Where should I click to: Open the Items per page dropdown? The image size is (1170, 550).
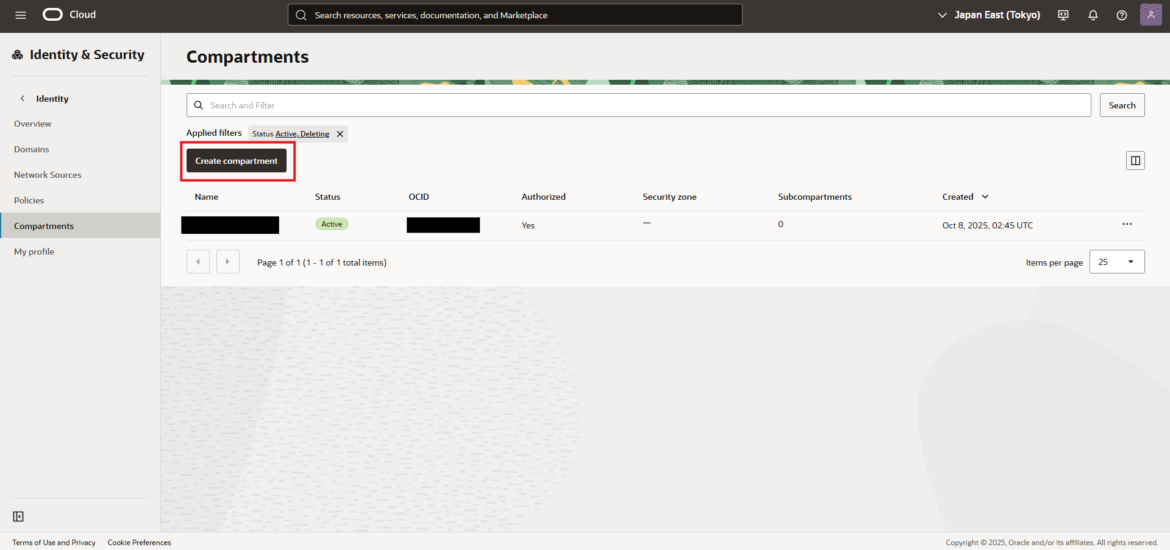pyautogui.click(x=1117, y=262)
